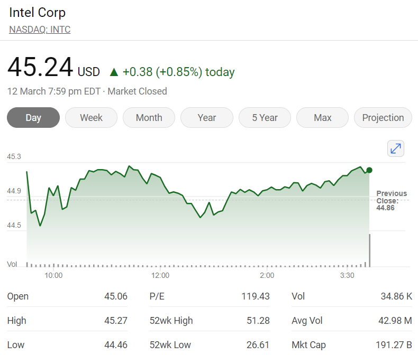Screen dimensions: 418x355
Task: Click the +0.38 (+0.85%) today change
Action: (x=179, y=72)
